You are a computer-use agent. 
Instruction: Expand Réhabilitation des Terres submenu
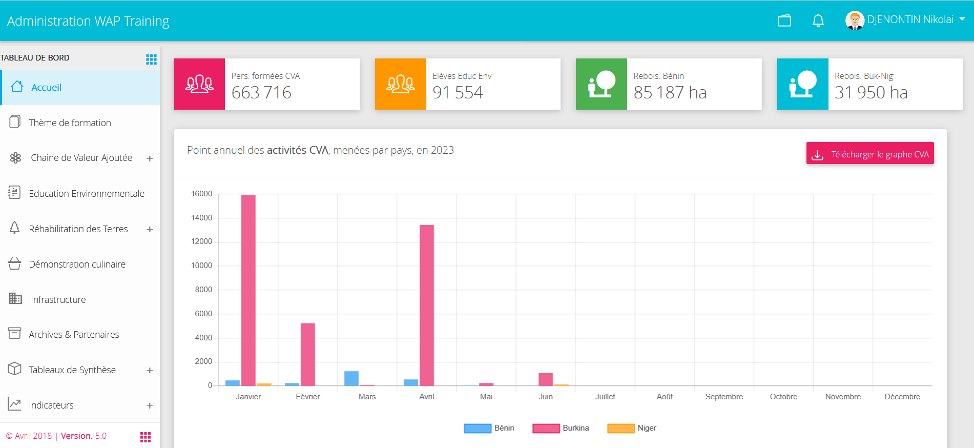click(x=150, y=229)
